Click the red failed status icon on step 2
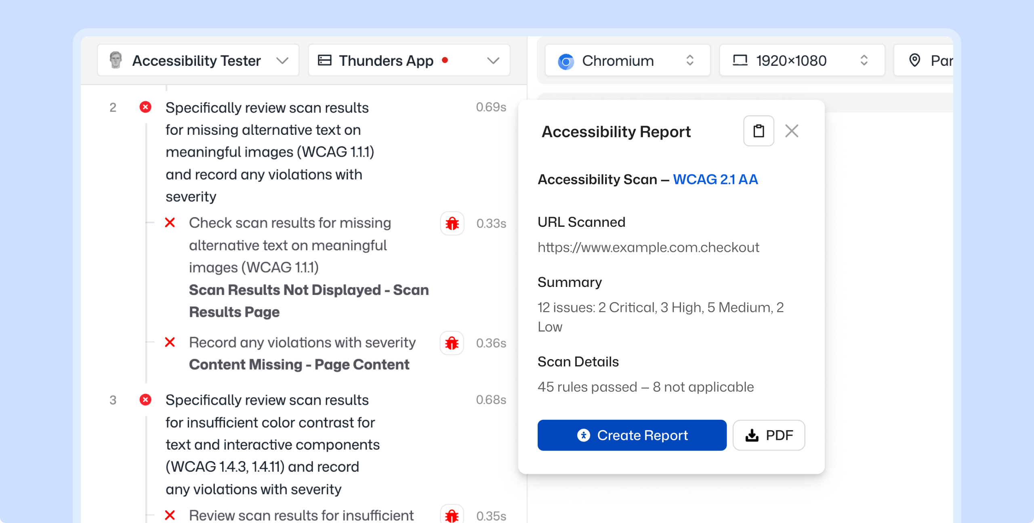 point(145,107)
